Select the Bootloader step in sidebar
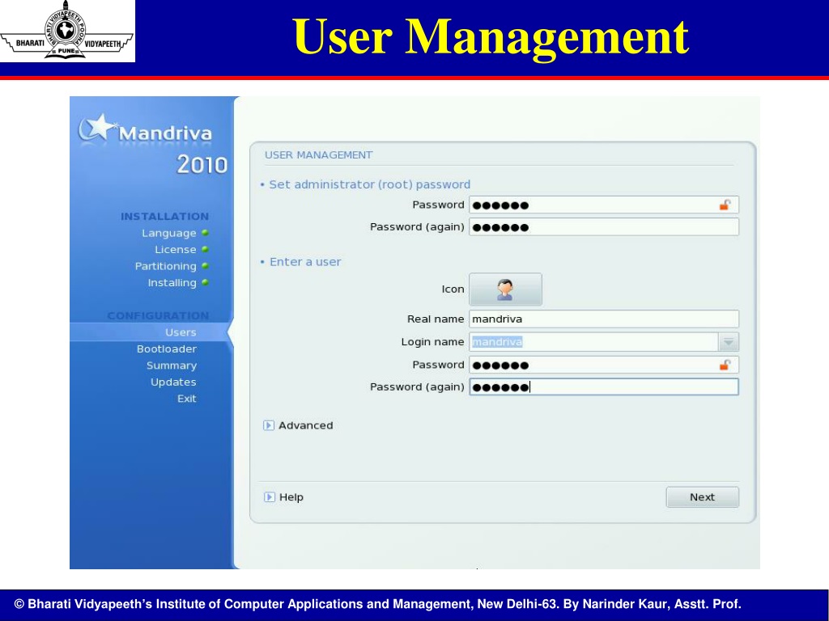The height and width of the screenshot is (621, 829). tap(167, 349)
